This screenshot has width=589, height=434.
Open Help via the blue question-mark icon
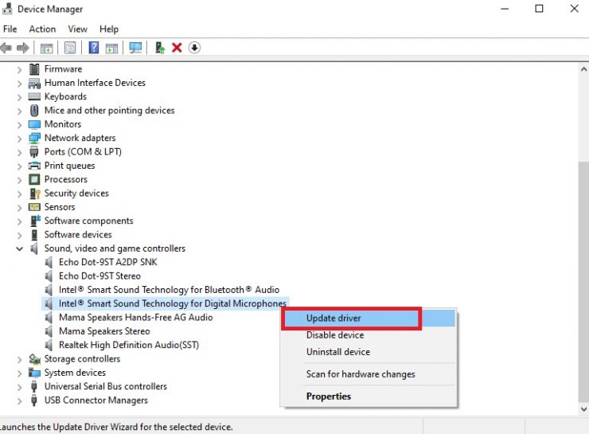point(94,48)
